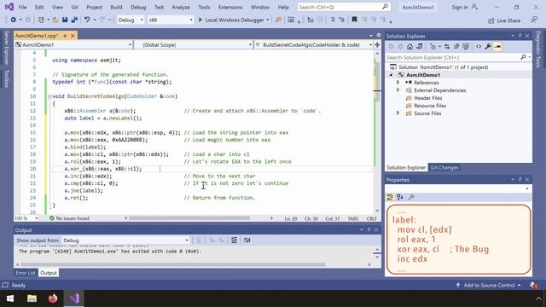Click the Open File folder icon in toolbar
546x307 pixels.
coord(55,20)
